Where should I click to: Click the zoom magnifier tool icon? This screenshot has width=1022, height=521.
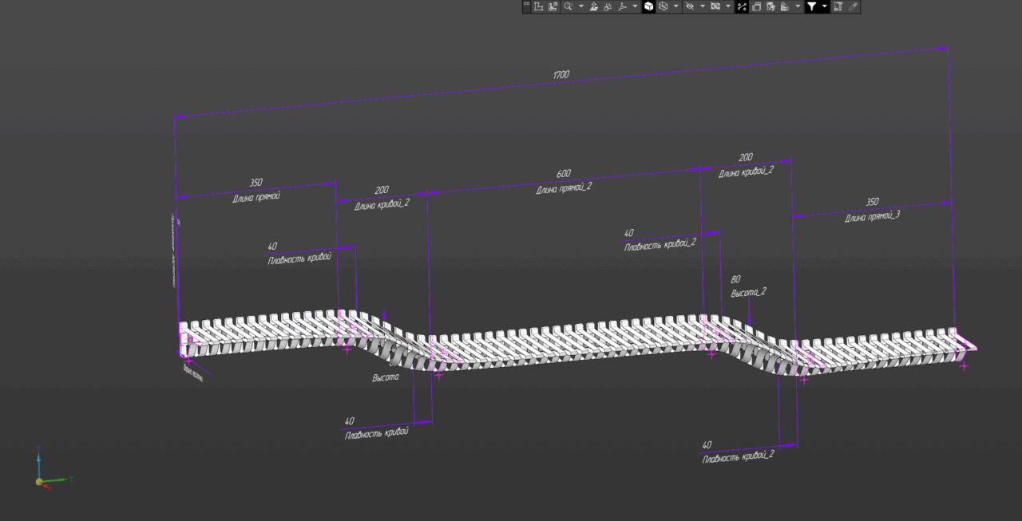pos(568,6)
